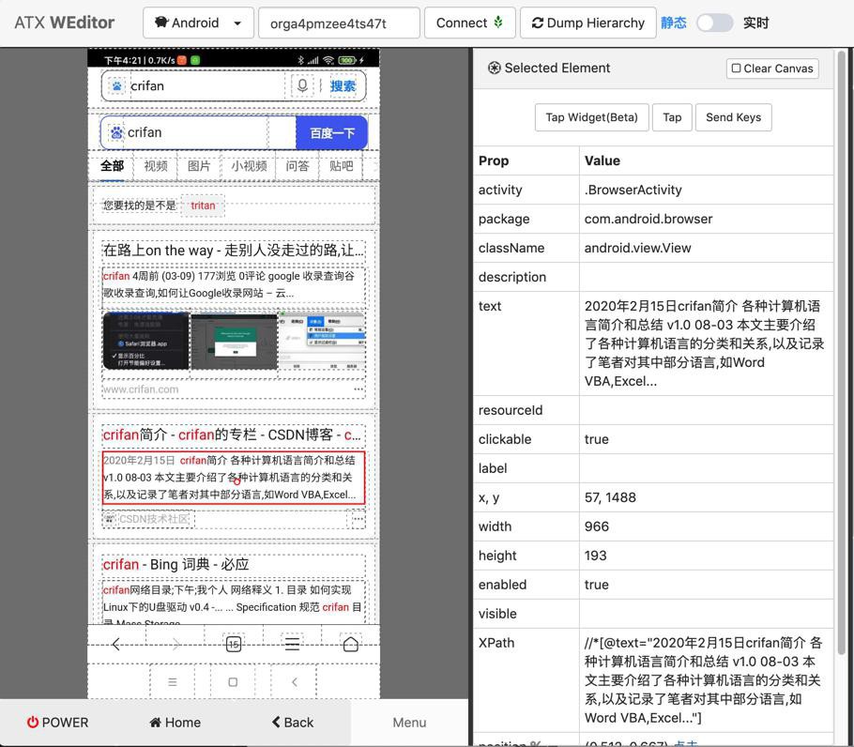Select the 图片 tab
The height and width of the screenshot is (747, 854).
199,165
